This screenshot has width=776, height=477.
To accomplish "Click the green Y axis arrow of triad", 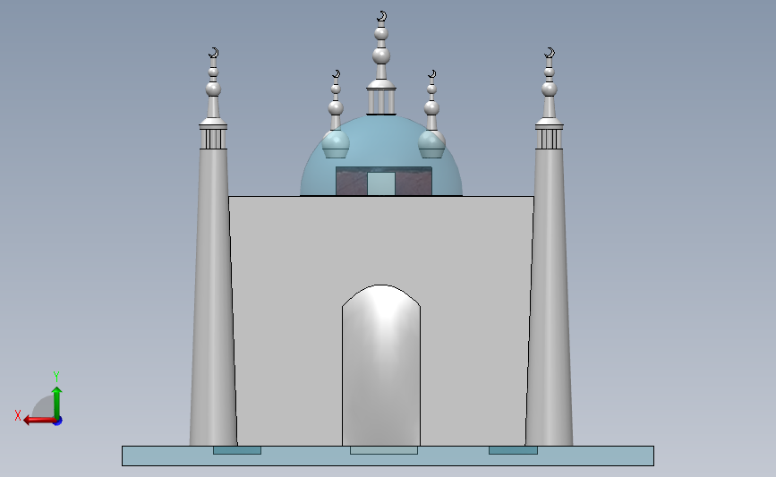I will (56, 402).
